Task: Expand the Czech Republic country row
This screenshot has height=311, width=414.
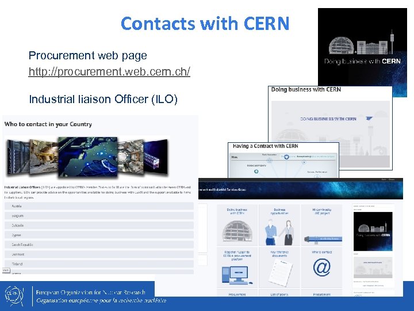Action: click(99, 245)
